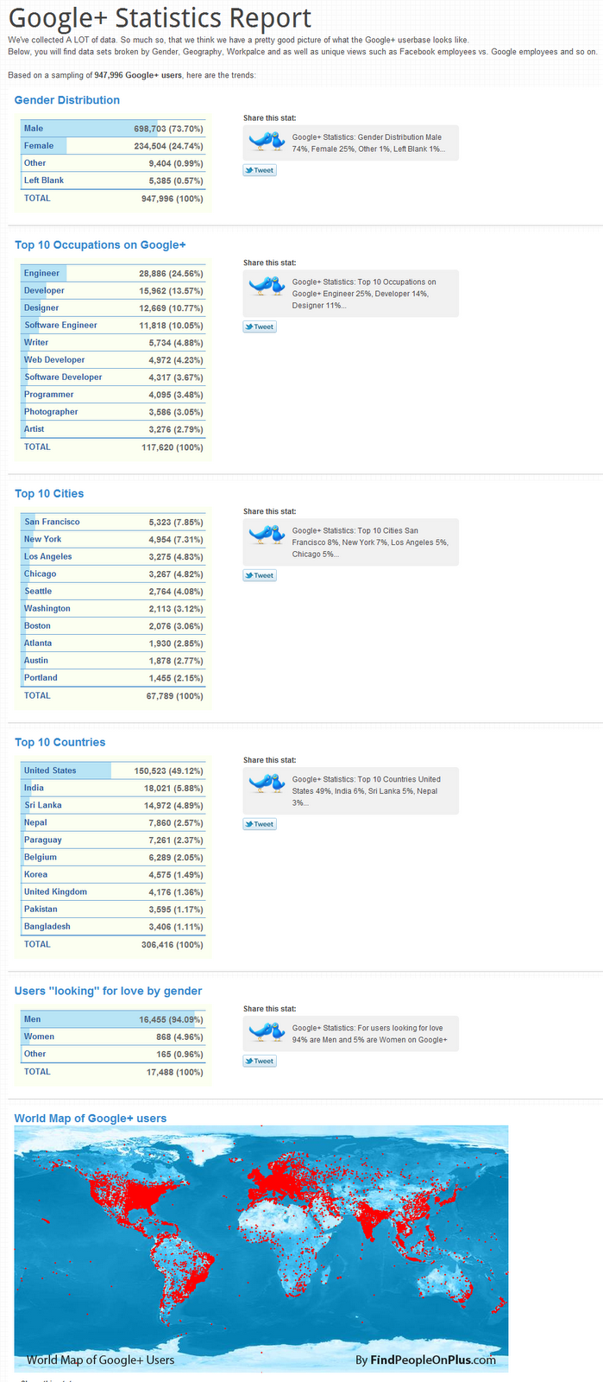Select the United Kingdom country row
Image resolution: width=603 pixels, height=1382 pixels.
(113, 892)
